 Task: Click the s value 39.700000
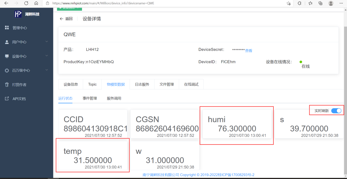(309, 128)
